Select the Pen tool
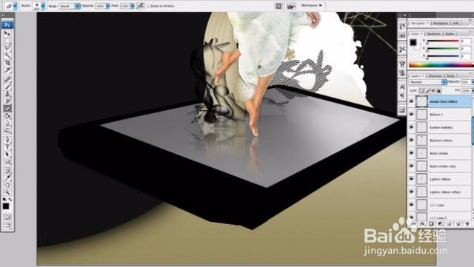This screenshot has width=474, height=267. 7,140
